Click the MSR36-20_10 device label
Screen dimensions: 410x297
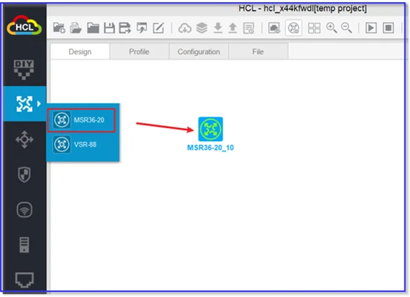pyautogui.click(x=211, y=148)
